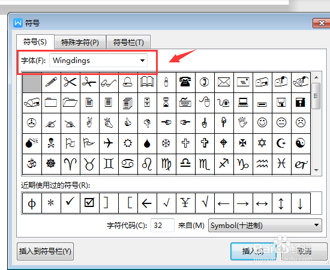The height and width of the screenshot is (270, 330).
Task: Choose the computer mouse symbol
Action: pyautogui.click(x=205, y=103)
